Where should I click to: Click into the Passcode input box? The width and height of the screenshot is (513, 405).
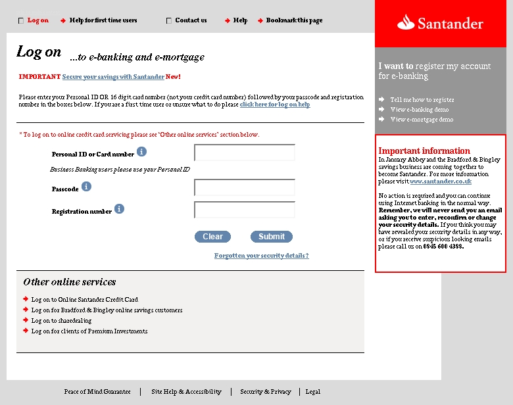245,188
